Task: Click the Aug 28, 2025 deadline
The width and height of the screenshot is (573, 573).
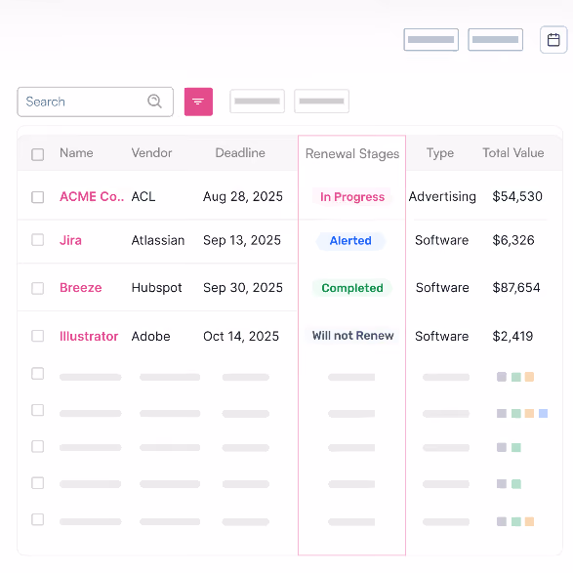Action: (x=243, y=196)
